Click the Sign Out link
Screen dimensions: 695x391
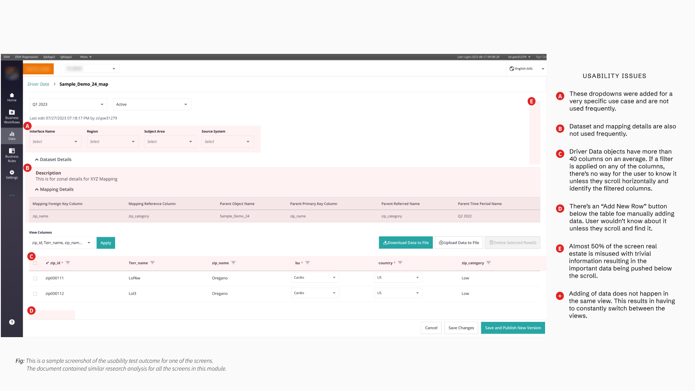coord(541,57)
